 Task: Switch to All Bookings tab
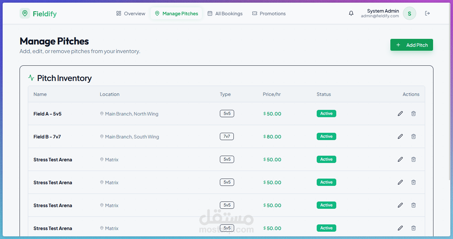click(225, 14)
